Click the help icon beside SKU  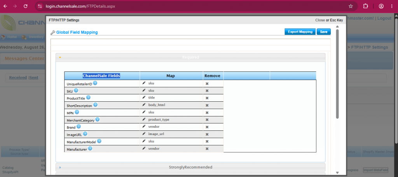point(76,90)
